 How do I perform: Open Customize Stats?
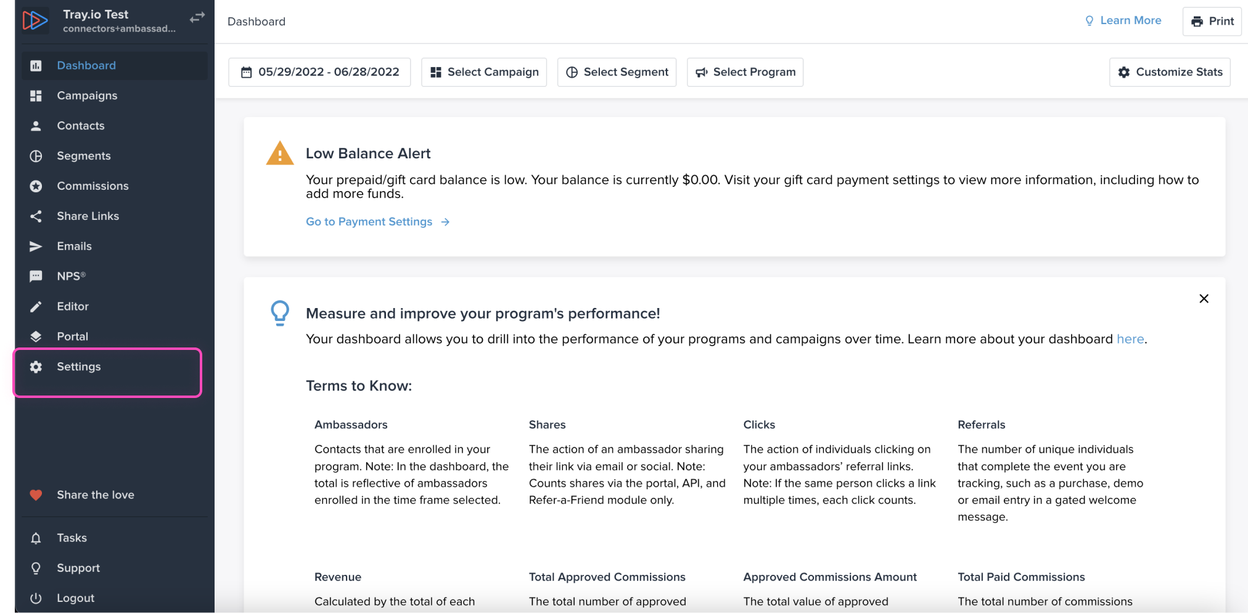1170,72
